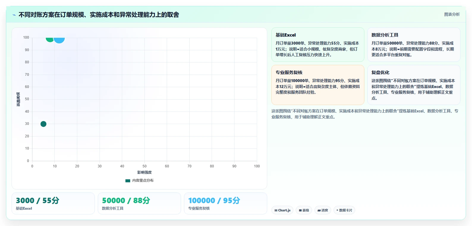Click the x-axis tick label 50
472x226 pixels.
144,166
